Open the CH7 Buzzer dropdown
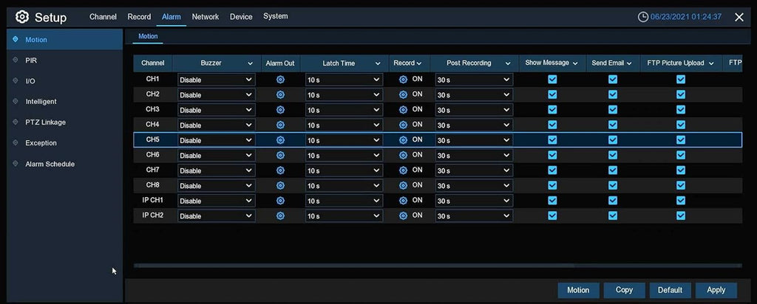The height and width of the screenshot is (304, 757). tap(217, 170)
